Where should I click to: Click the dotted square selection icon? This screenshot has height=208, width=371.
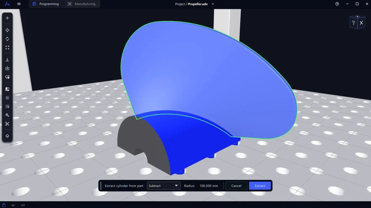(7, 98)
